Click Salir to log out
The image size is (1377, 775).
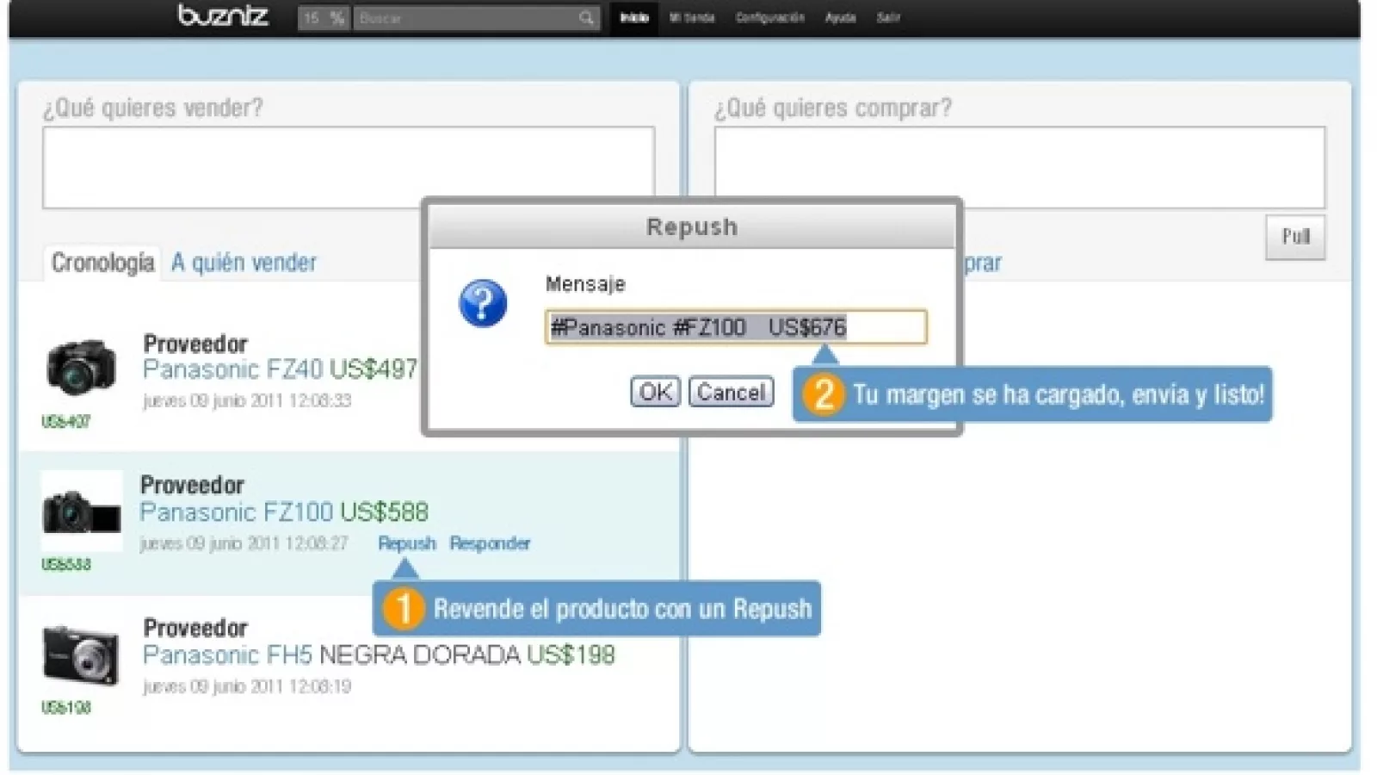pos(888,18)
